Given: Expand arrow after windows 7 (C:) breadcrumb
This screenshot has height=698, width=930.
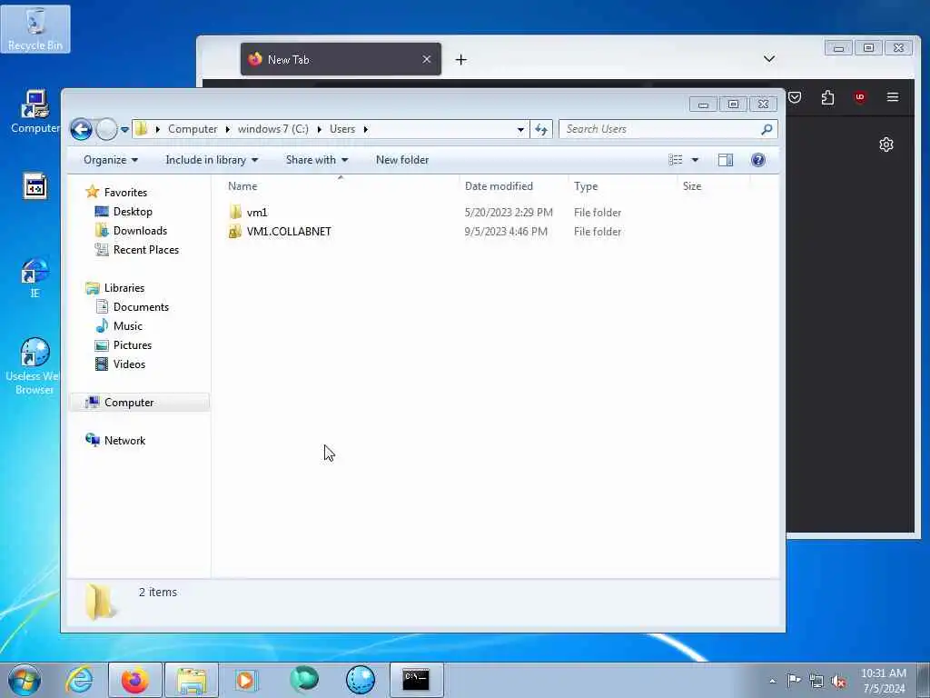Looking at the screenshot, I should (319, 129).
